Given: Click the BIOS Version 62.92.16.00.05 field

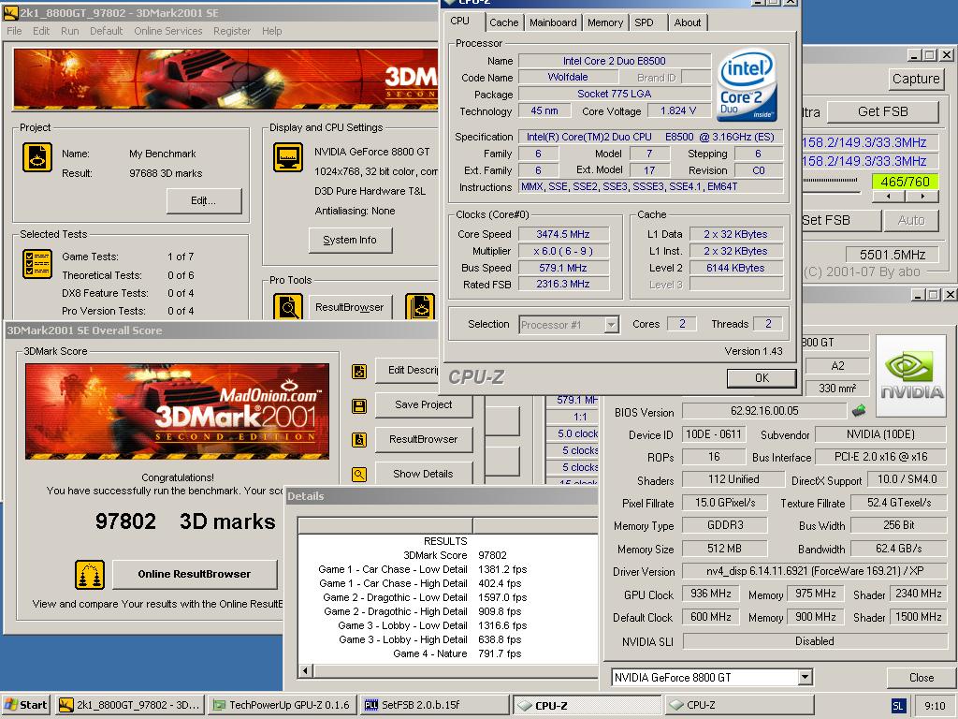Looking at the screenshot, I should pyautogui.click(x=764, y=411).
